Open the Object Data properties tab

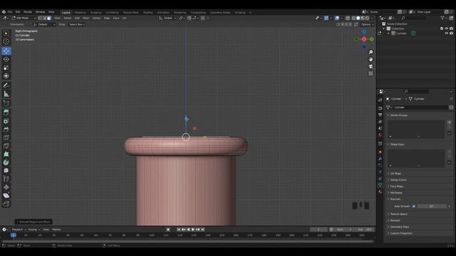point(380,185)
